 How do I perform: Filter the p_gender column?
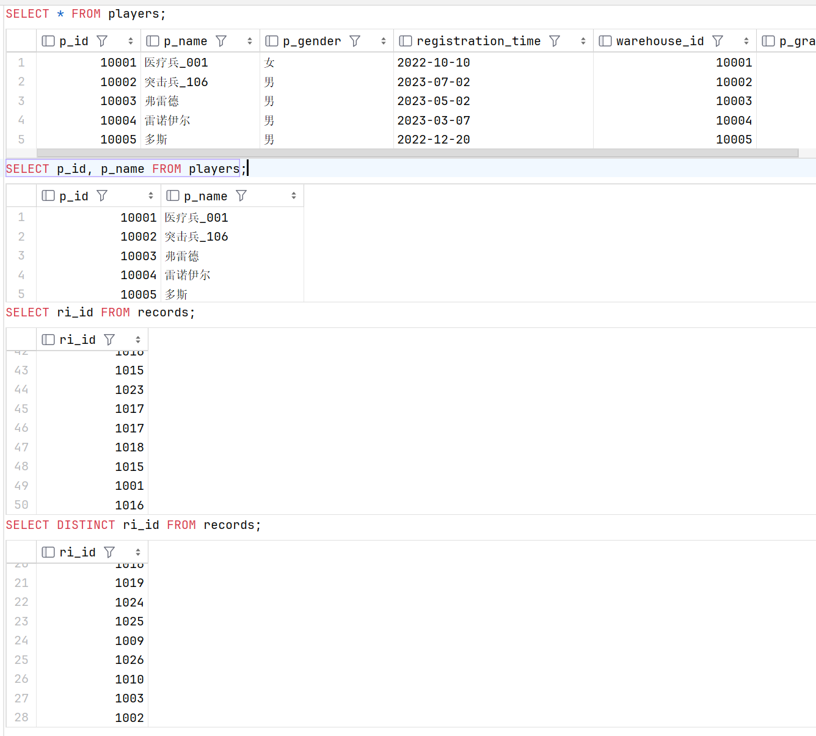click(355, 41)
